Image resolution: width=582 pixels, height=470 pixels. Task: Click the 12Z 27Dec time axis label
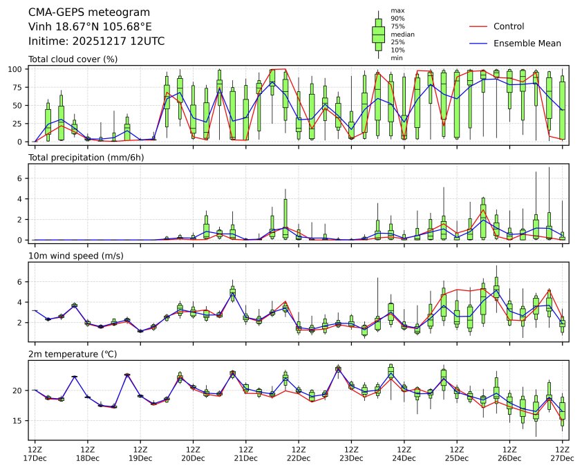[x=562, y=453]
